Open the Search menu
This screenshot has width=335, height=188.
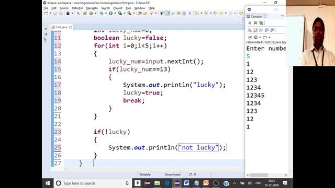pyautogui.click(x=106, y=8)
